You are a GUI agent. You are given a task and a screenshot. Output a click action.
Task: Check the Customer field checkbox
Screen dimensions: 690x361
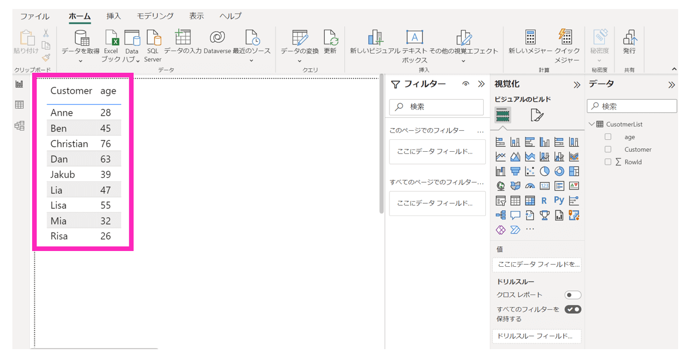[608, 149]
